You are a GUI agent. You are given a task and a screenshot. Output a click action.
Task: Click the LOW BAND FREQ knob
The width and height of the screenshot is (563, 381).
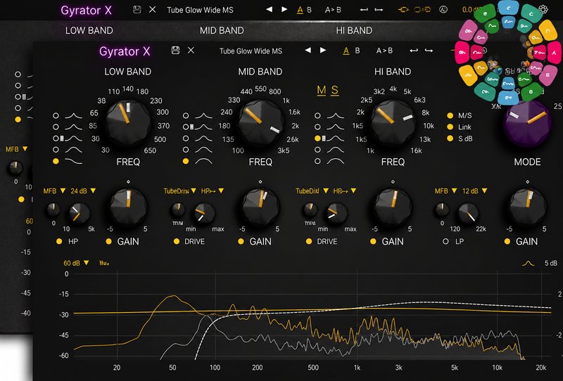pyautogui.click(x=128, y=123)
